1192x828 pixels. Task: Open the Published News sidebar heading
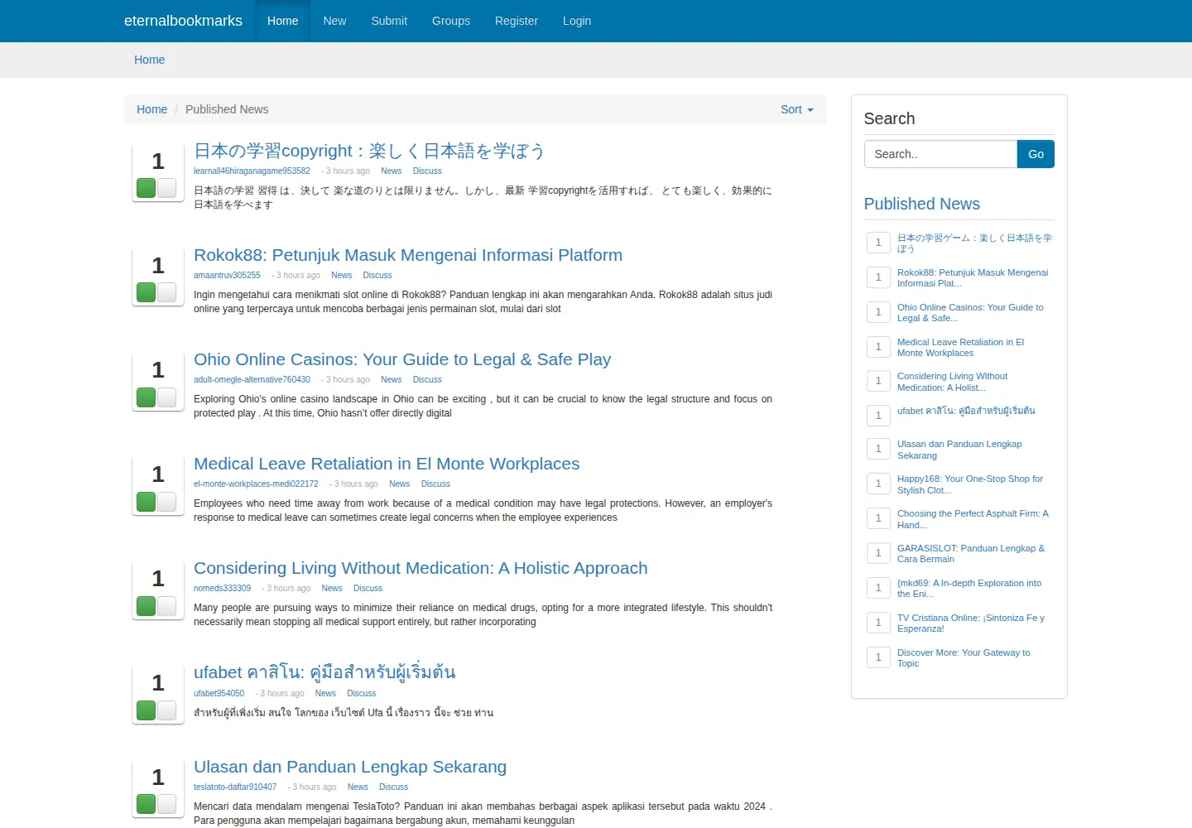pos(921,204)
